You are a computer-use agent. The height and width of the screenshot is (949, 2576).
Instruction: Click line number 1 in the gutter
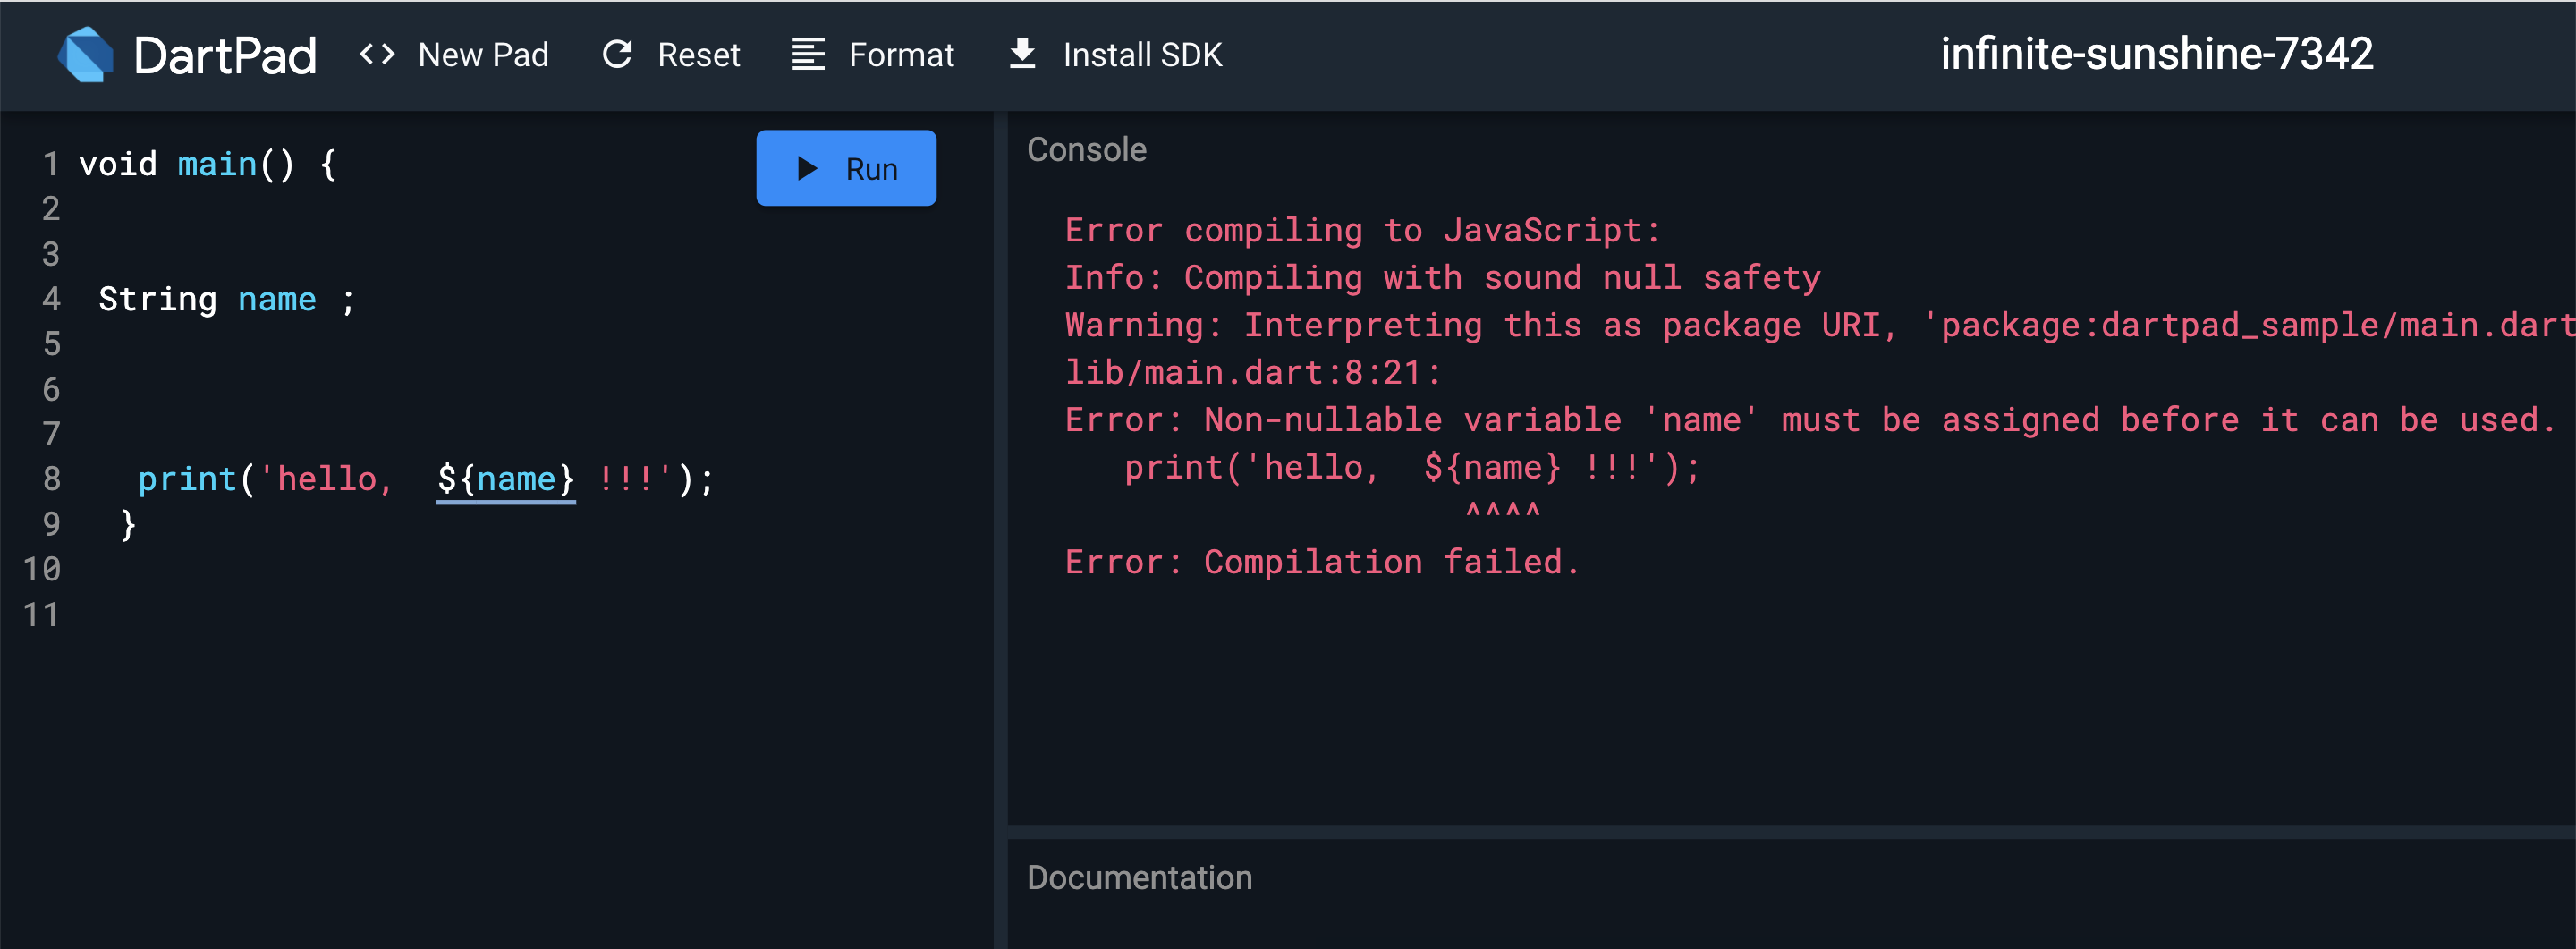pyautogui.click(x=51, y=164)
